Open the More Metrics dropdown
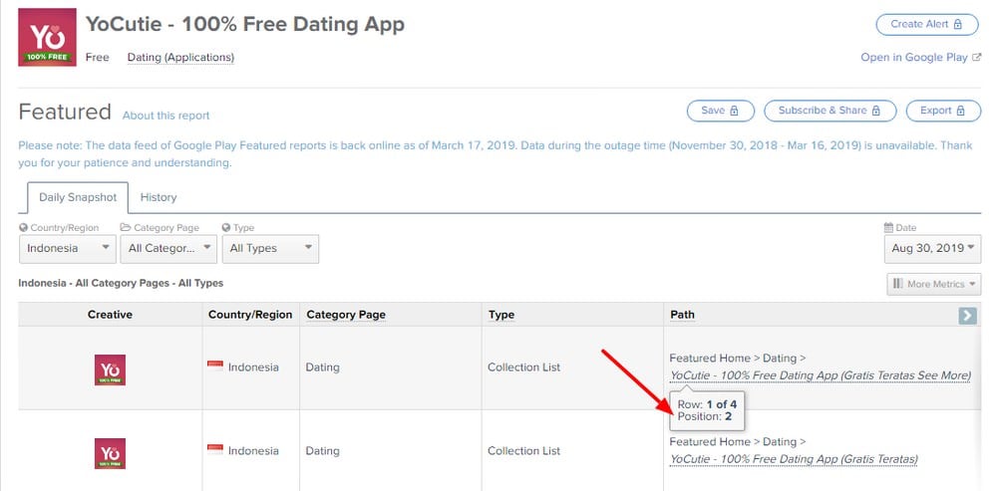Screen dimensions: 997x491 point(933,284)
